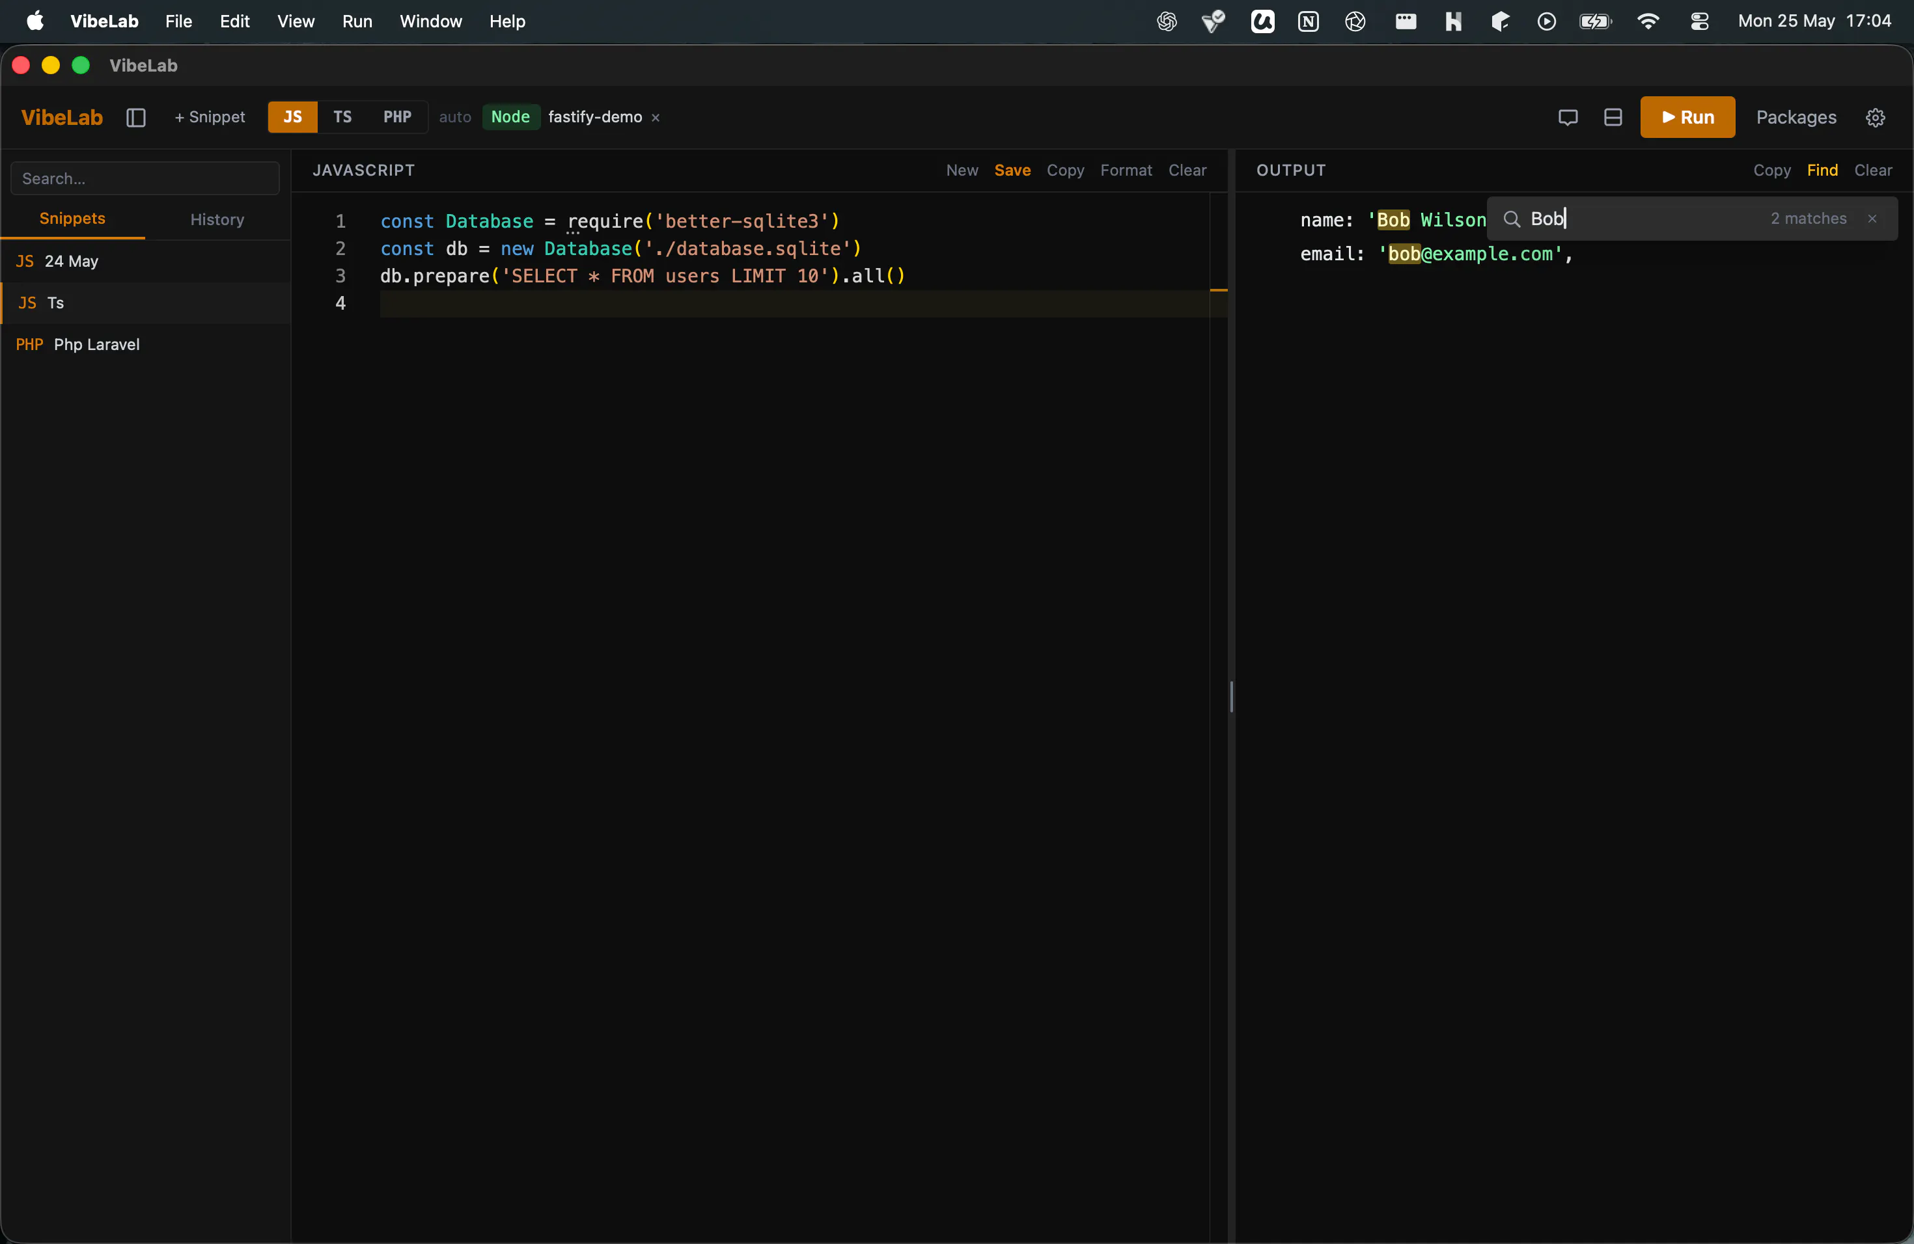Image resolution: width=1914 pixels, height=1244 pixels.
Task: Format the editor code
Action: pyautogui.click(x=1126, y=170)
